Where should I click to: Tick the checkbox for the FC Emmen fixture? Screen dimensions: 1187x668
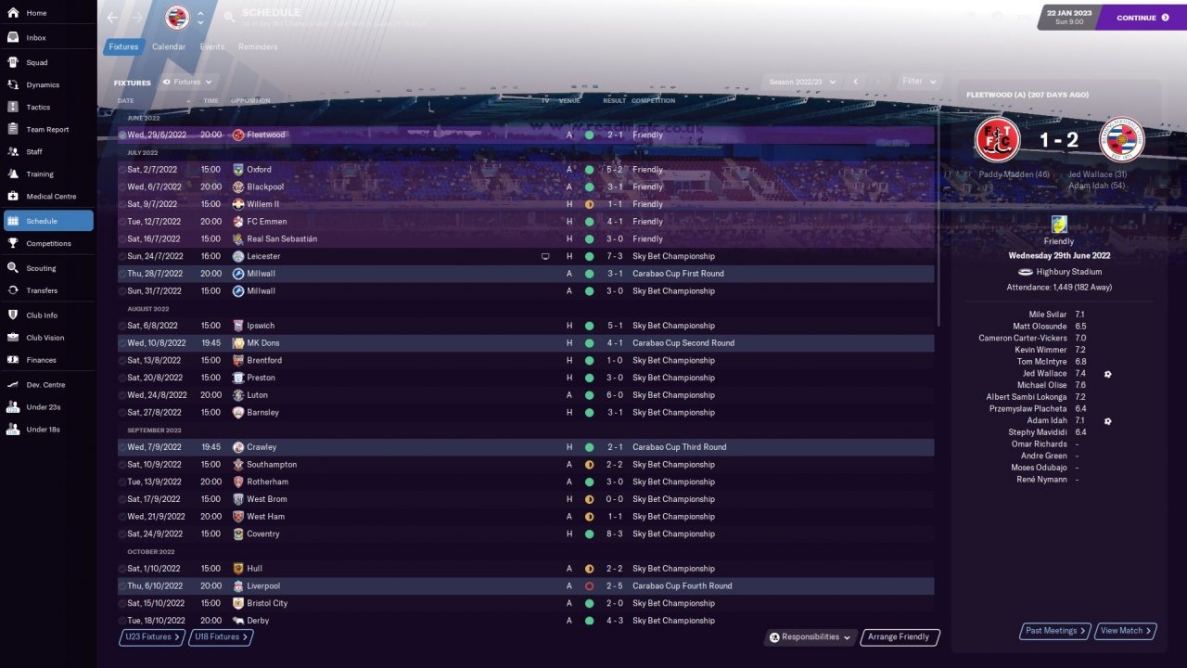(x=122, y=222)
